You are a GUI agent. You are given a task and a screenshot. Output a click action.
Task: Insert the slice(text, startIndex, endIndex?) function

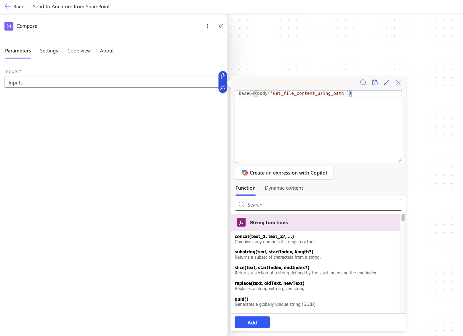point(305,270)
